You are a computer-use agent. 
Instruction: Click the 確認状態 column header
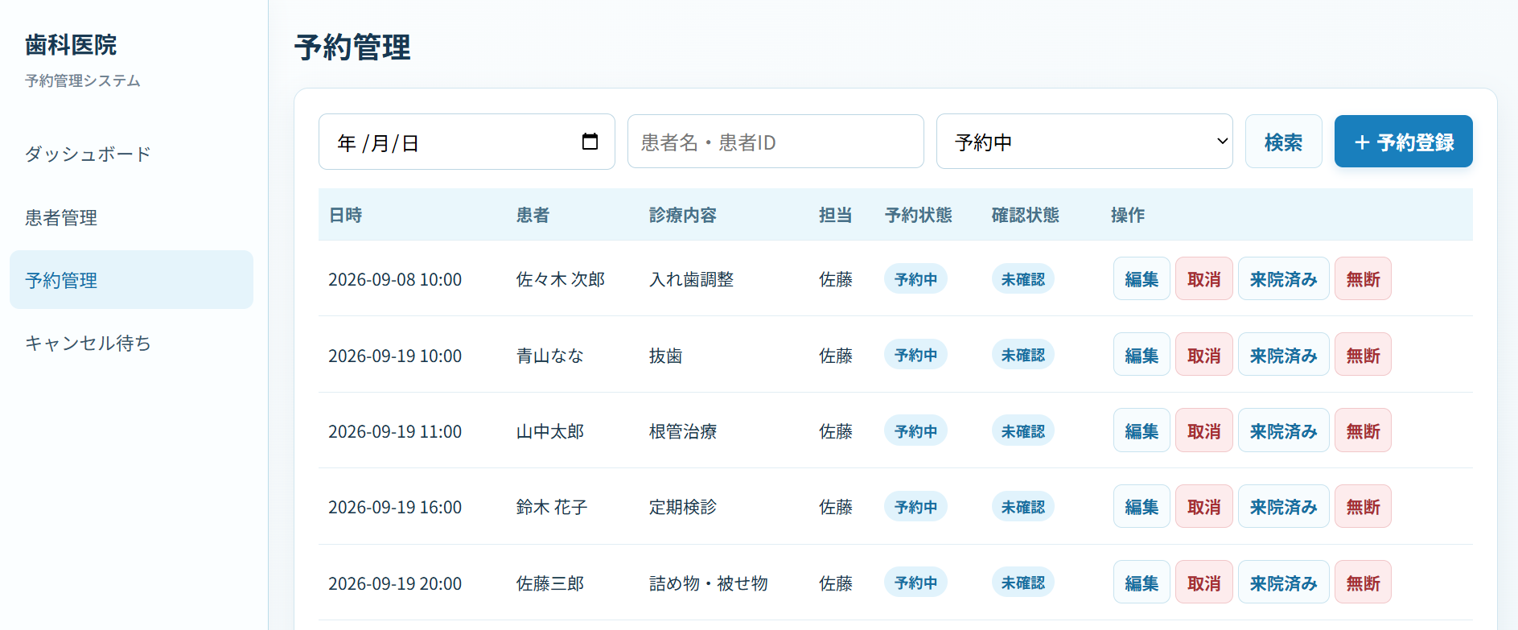[1025, 215]
